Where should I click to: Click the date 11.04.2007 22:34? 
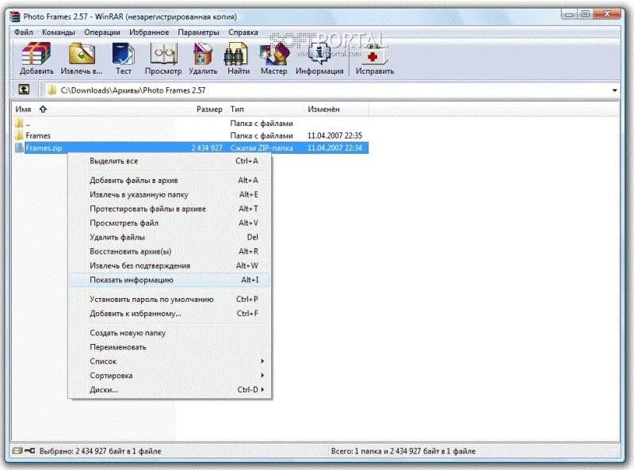pos(334,147)
